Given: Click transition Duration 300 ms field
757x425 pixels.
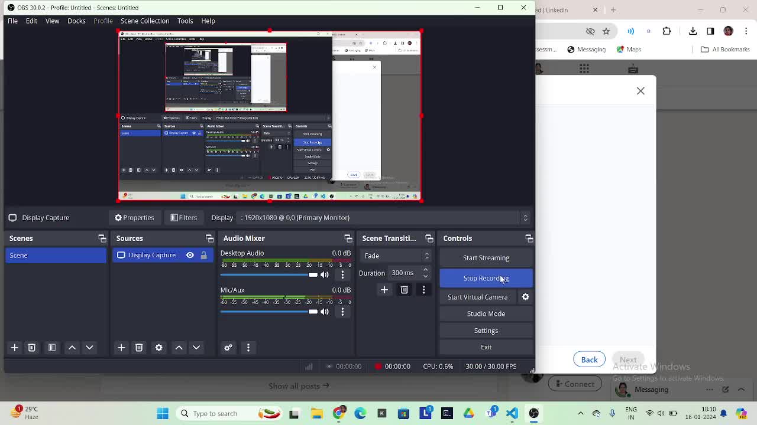Looking at the screenshot, I should [x=404, y=273].
